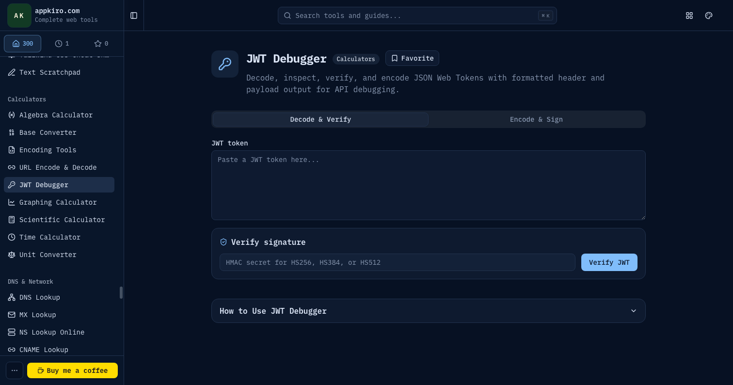Screen dimensions: 733x385
Task: Select the Decode & Verify tab
Action: pos(320,119)
